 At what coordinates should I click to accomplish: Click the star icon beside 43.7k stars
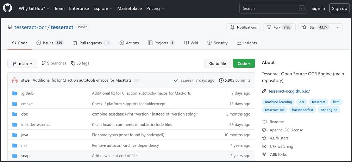click(264, 138)
